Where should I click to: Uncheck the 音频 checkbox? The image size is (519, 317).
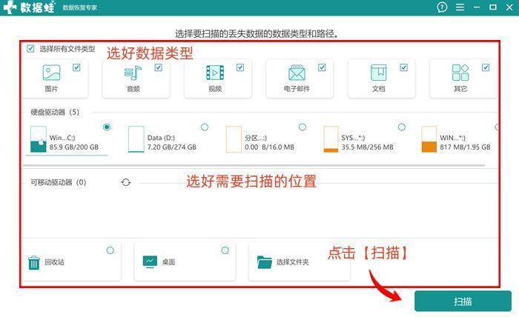tap(159, 67)
